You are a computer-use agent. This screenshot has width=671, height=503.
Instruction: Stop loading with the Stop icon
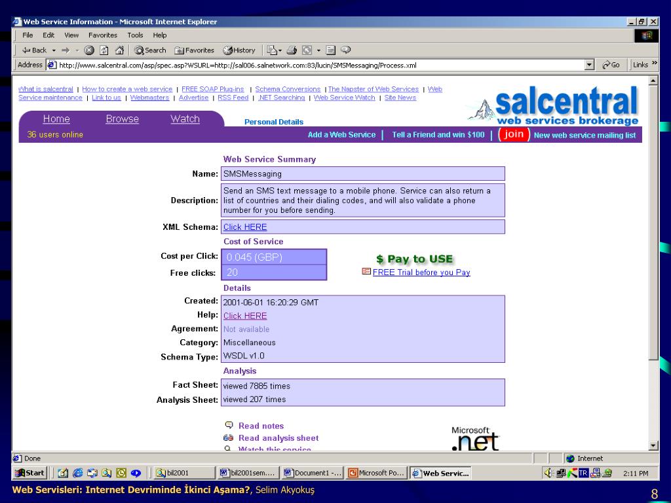coord(89,50)
